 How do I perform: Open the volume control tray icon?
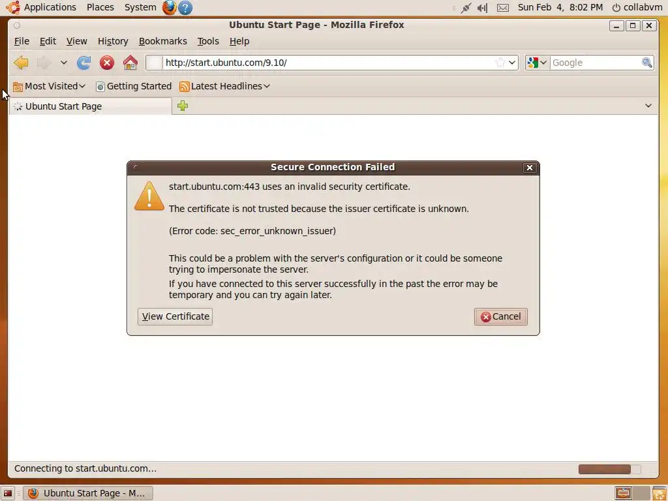tap(482, 8)
